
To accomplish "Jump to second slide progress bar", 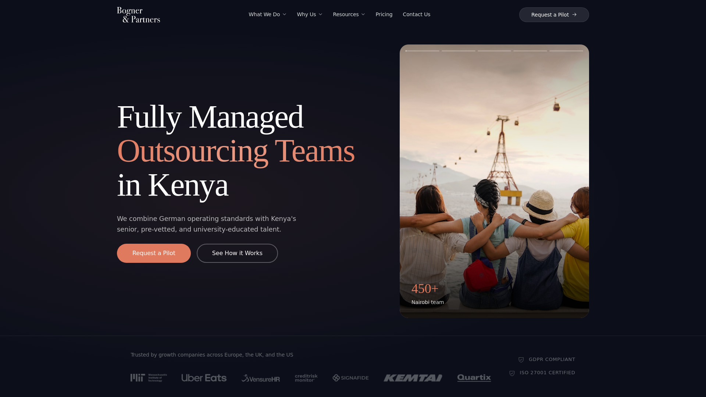I will coord(459,51).
